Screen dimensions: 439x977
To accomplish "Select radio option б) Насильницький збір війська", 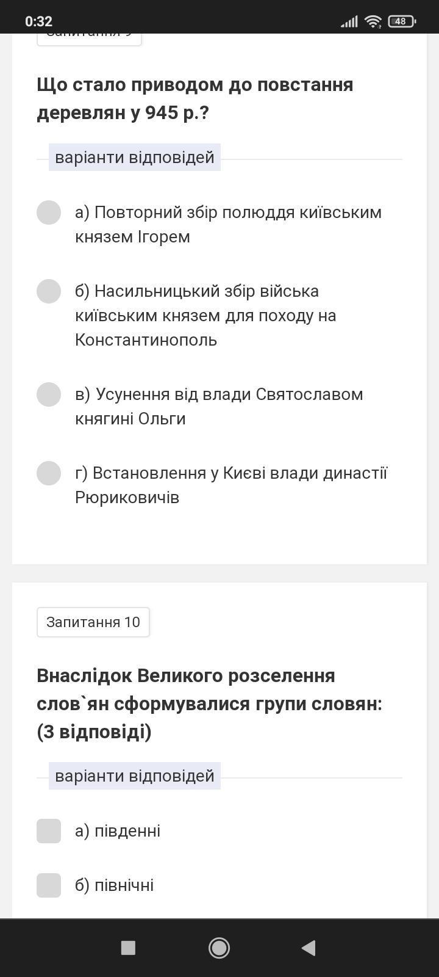I will [49, 291].
